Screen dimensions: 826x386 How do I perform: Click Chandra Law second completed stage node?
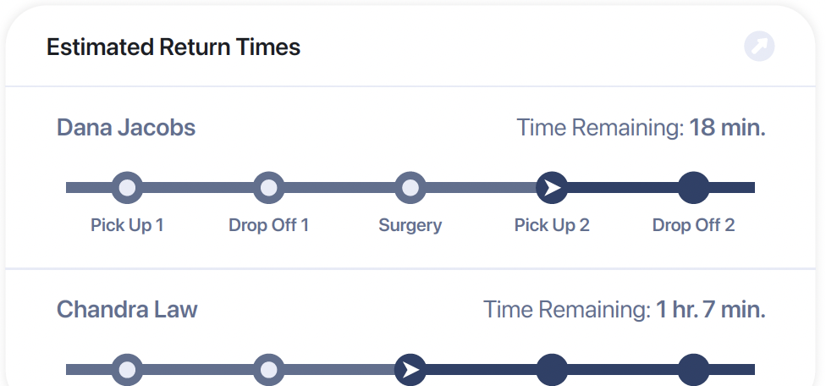268,370
